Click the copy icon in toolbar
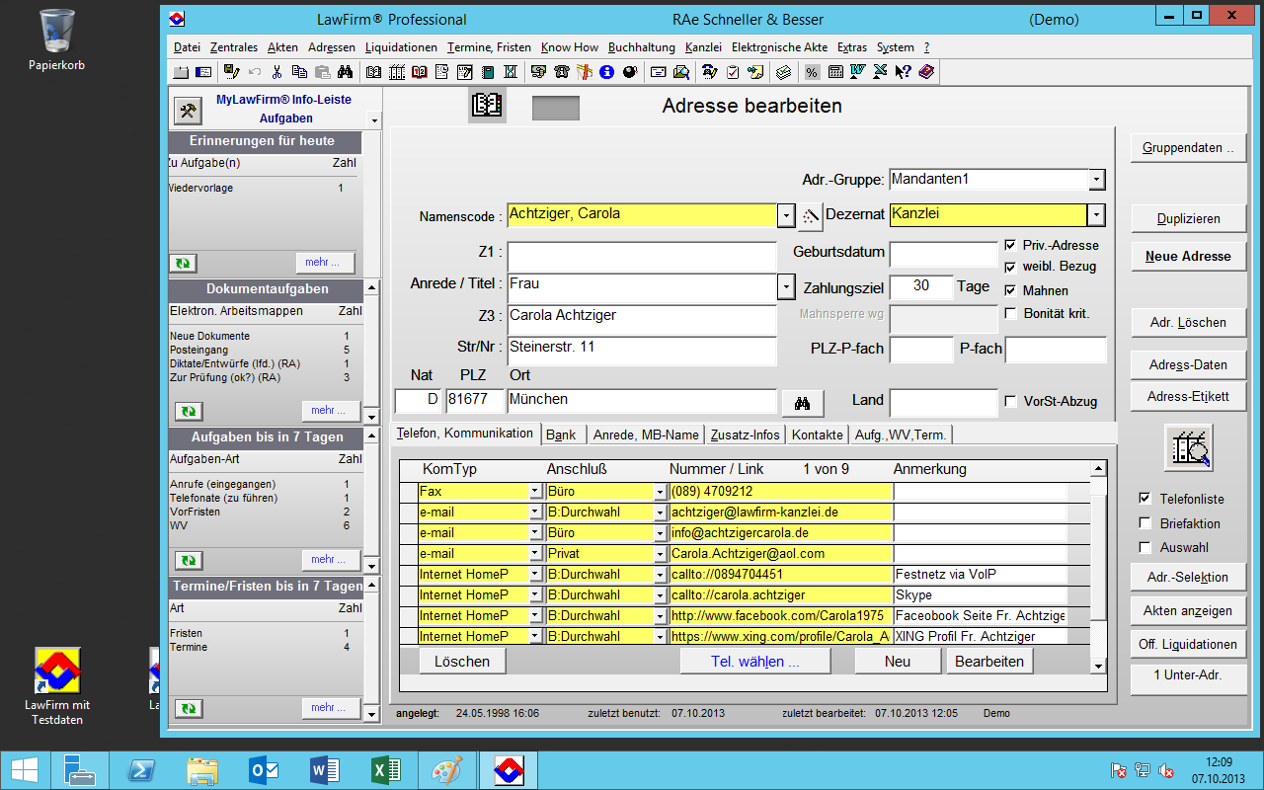 pos(299,72)
